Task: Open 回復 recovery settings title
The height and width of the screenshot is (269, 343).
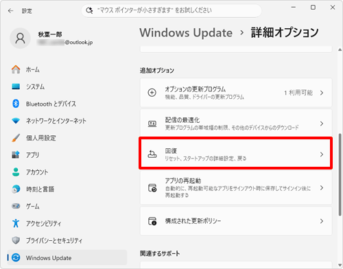Action: 171,151
